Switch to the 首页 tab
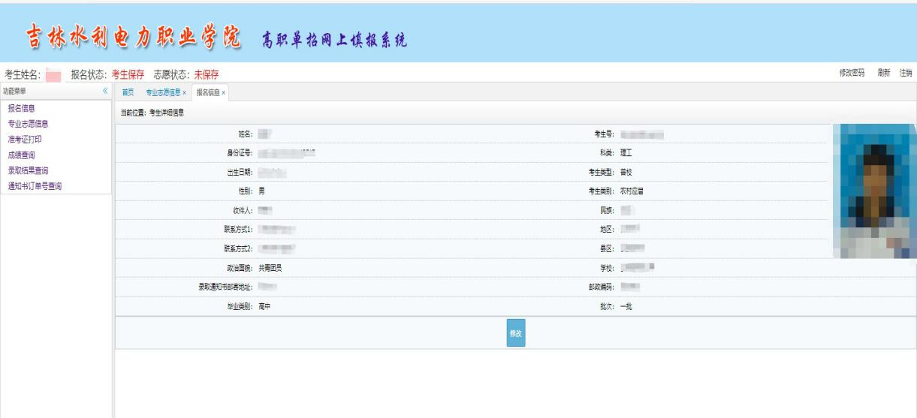This screenshot has height=418, width=917. click(128, 92)
